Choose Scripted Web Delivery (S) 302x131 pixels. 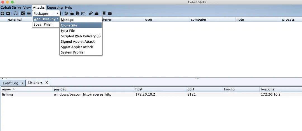click(x=81, y=36)
